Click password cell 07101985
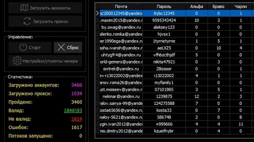The height and width of the screenshot is (142, 254). click(x=164, y=90)
